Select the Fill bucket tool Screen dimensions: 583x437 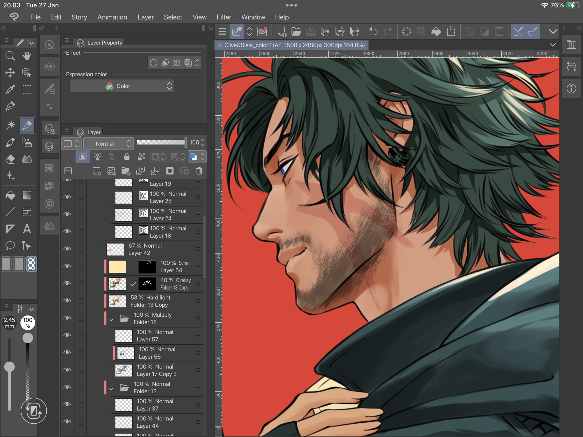click(10, 195)
